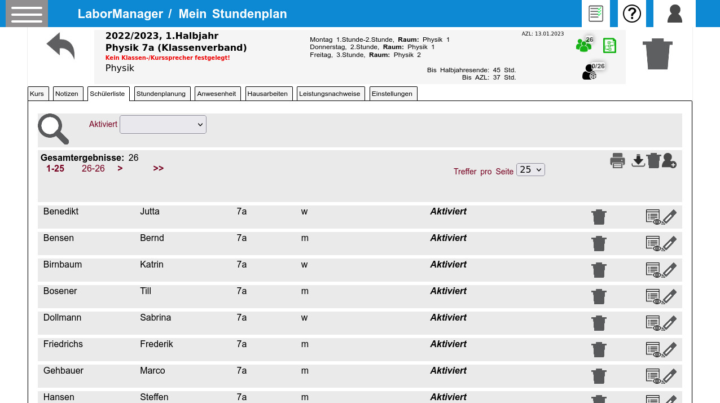Edit student Bensen Bernd with the pencil
Image resolution: width=720 pixels, height=403 pixels.
(669, 244)
